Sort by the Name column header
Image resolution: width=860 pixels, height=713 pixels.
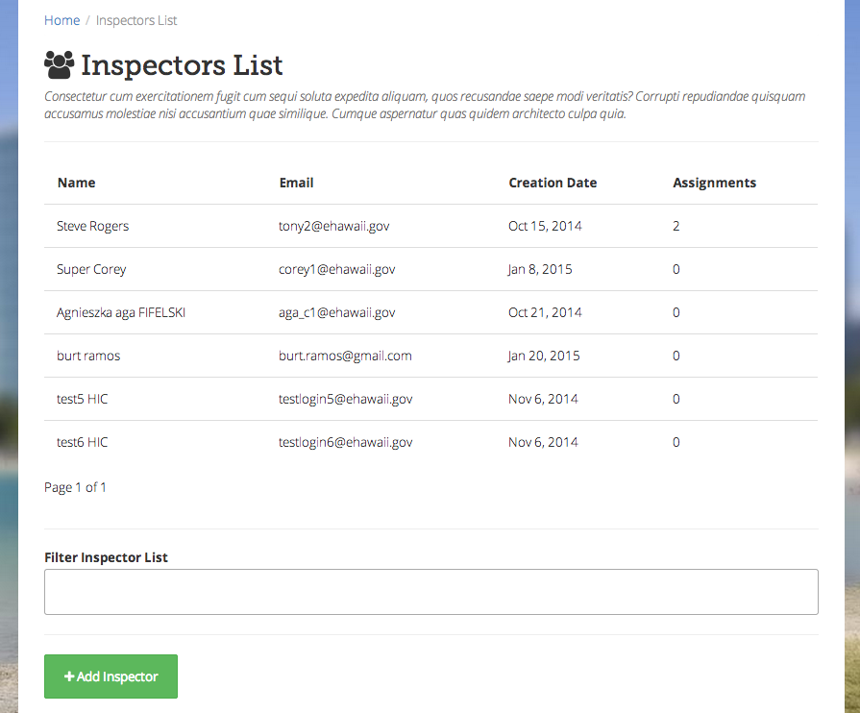click(x=76, y=183)
